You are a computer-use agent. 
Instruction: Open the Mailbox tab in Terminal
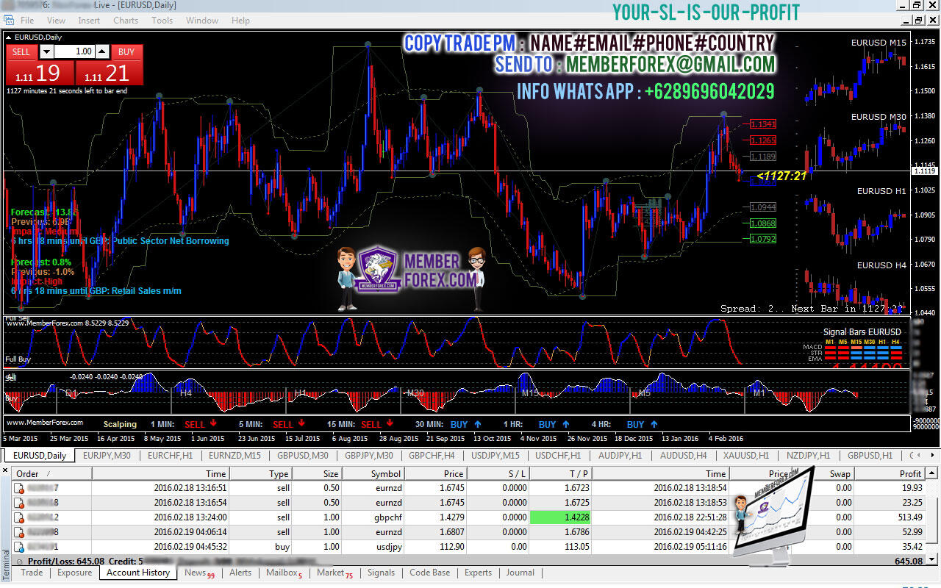[x=282, y=573]
